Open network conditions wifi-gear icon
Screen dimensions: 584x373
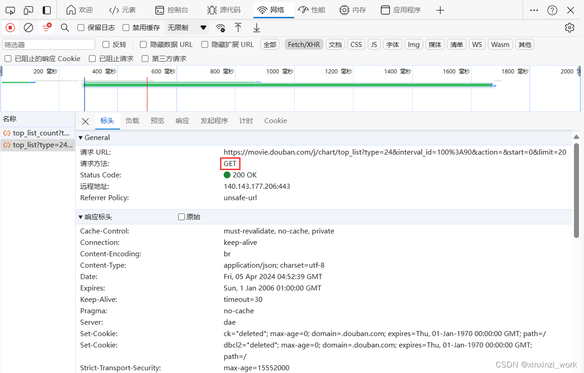point(220,28)
